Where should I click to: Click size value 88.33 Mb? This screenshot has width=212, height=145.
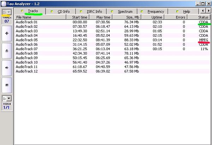(131, 40)
